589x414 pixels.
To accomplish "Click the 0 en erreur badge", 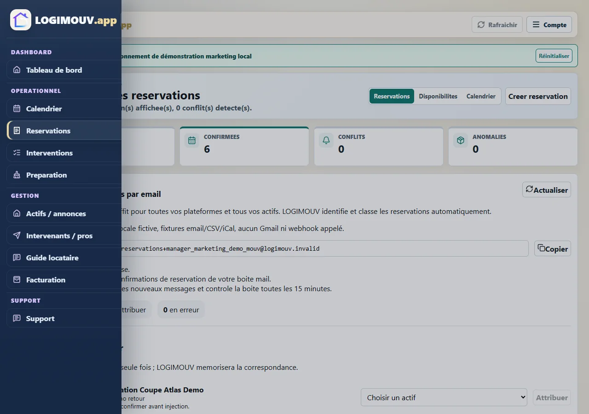I will (x=181, y=310).
